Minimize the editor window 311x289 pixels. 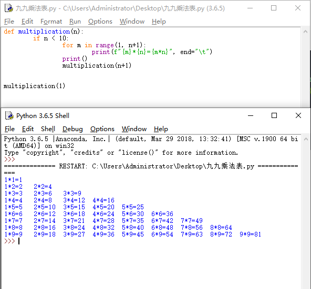coord(250,8)
